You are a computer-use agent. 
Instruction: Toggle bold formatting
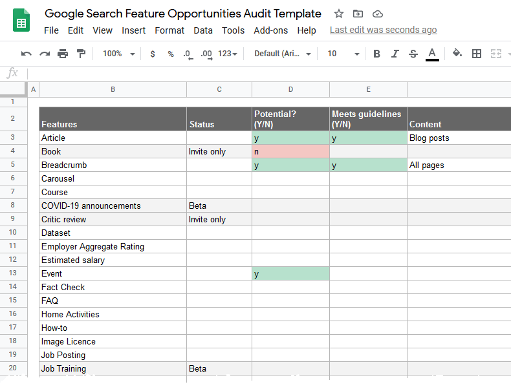(376, 54)
